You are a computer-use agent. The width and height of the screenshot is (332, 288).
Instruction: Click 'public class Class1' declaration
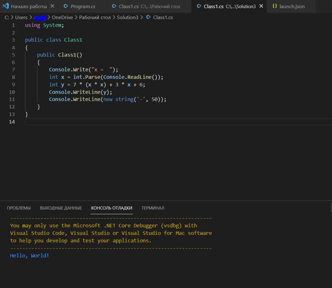click(54, 40)
